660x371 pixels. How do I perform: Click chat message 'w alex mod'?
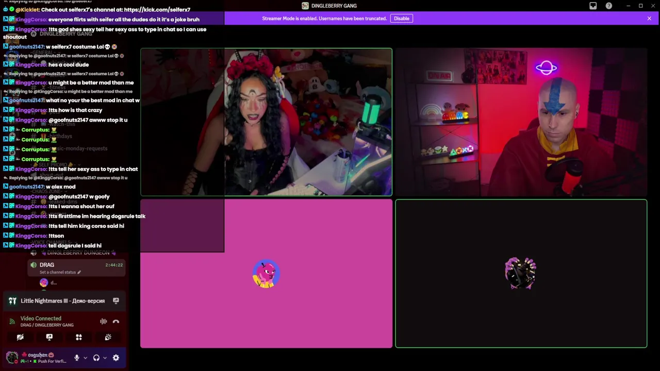pyautogui.click(x=60, y=187)
